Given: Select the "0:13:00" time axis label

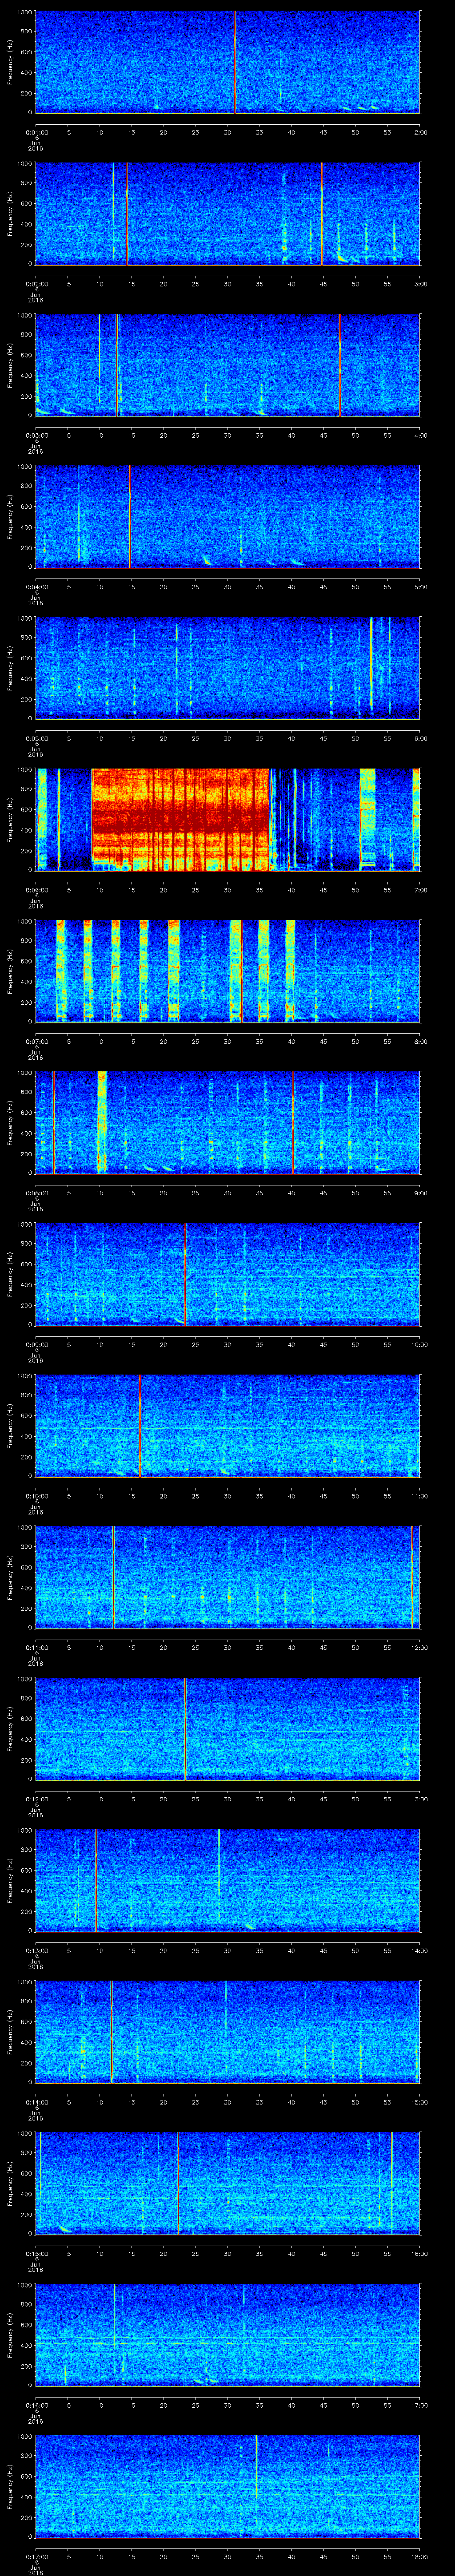Looking at the screenshot, I should (37, 1951).
